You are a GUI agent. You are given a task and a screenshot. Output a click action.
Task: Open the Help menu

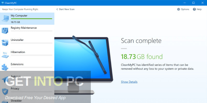[x=197, y=9]
